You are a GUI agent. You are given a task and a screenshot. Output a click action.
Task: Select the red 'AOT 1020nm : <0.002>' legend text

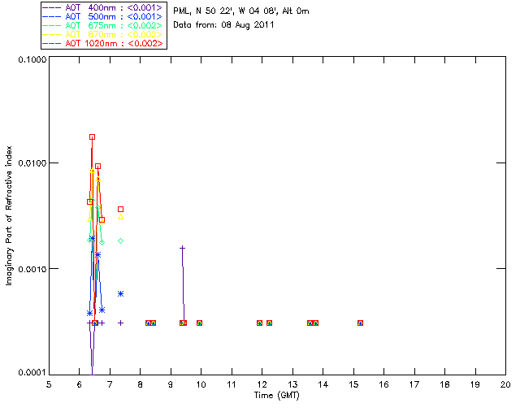(114, 43)
